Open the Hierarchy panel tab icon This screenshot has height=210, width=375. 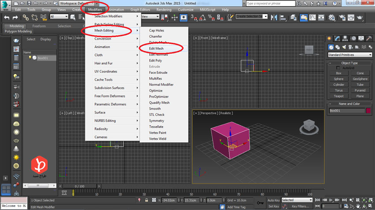(345, 38)
